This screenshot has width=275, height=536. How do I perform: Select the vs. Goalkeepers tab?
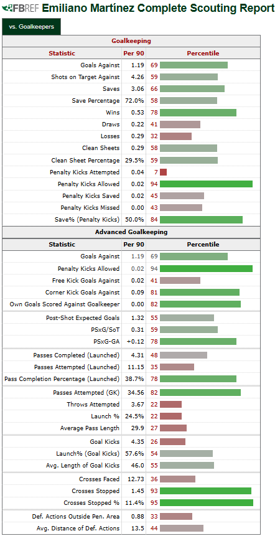[x=31, y=26]
